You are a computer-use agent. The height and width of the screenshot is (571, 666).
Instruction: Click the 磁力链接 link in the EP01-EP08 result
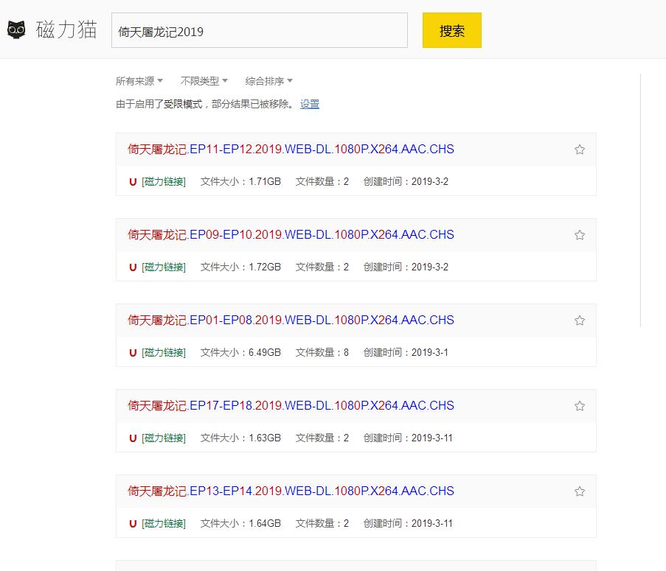[164, 352]
